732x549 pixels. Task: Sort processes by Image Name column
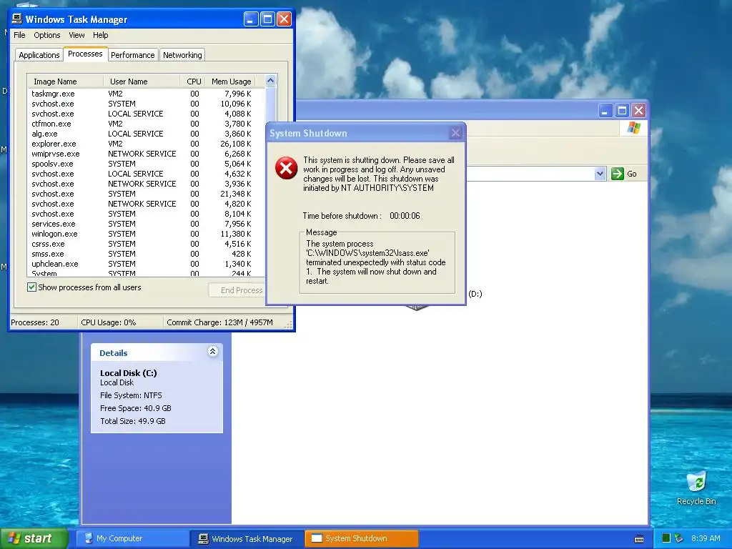65,81
